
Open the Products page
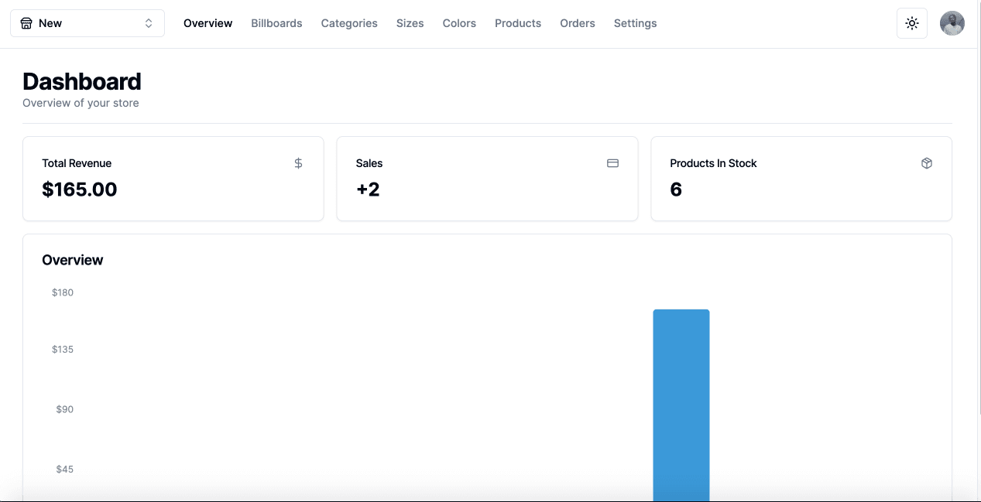[x=518, y=23]
